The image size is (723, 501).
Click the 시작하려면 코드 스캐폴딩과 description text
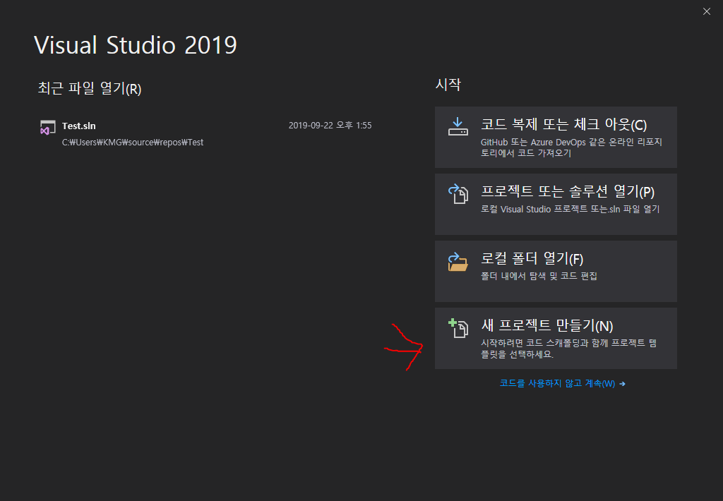click(x=568, y=349)
